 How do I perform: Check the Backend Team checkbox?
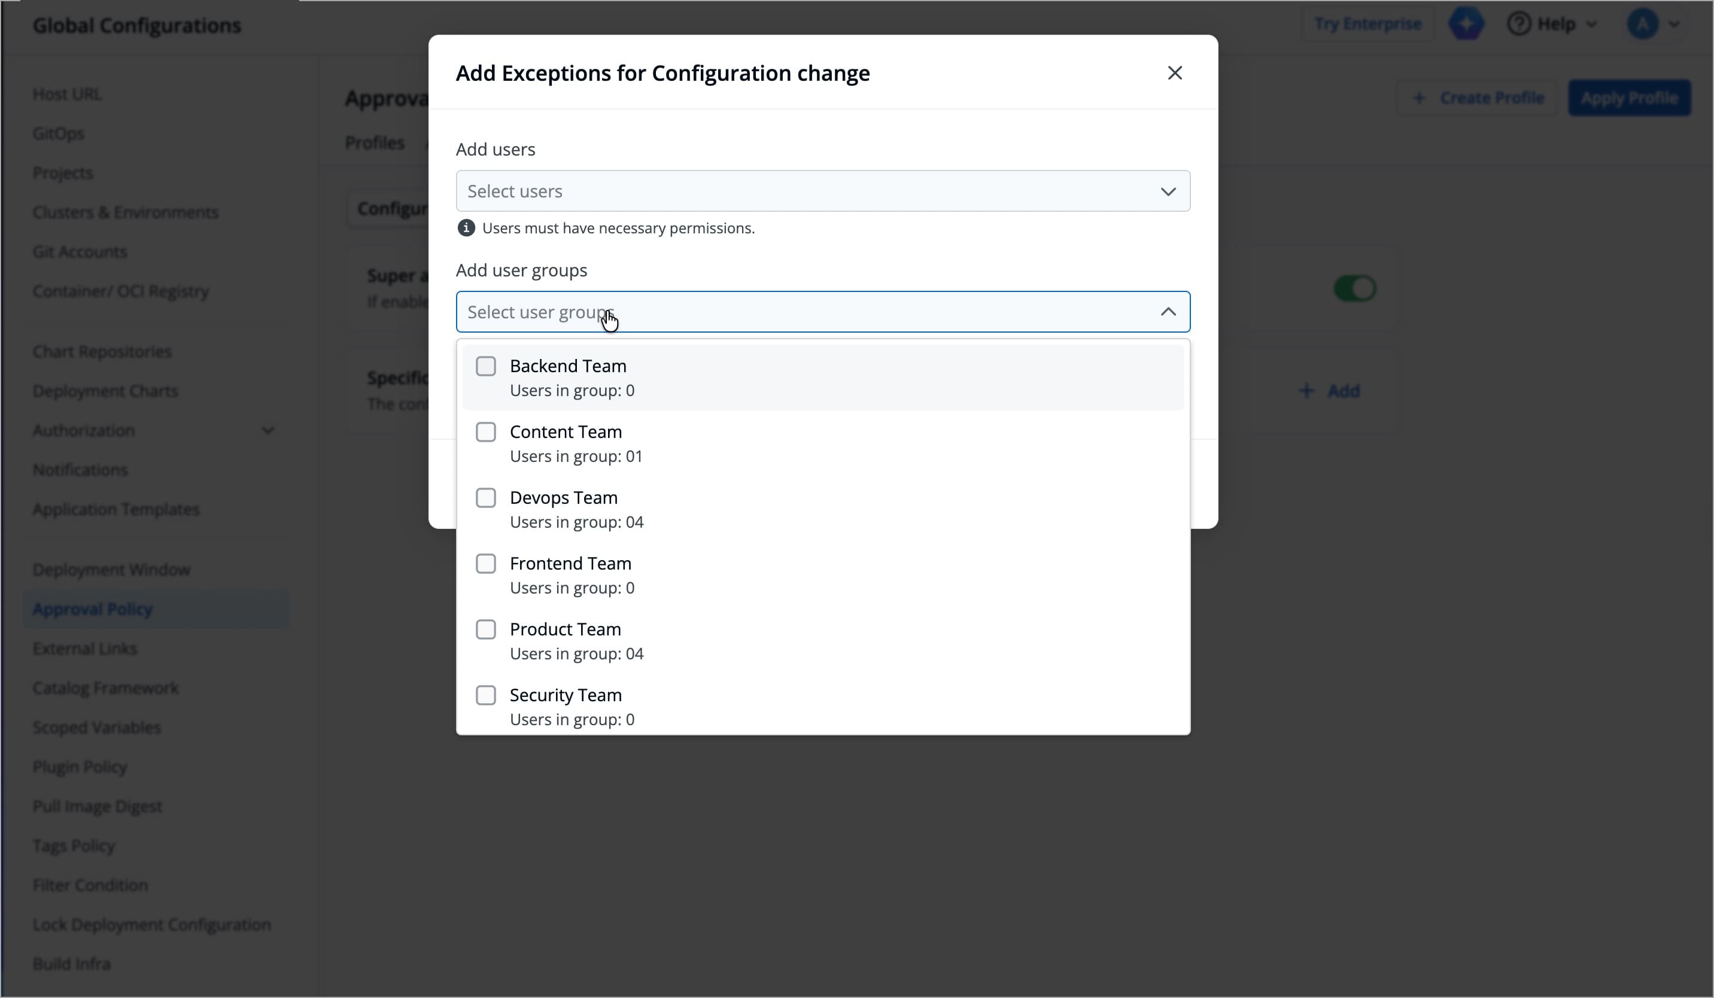[487, 366]
